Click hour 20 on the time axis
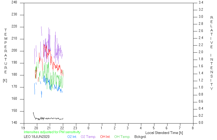217x140 pixels. pyautogui.click(x=36, y=128)
